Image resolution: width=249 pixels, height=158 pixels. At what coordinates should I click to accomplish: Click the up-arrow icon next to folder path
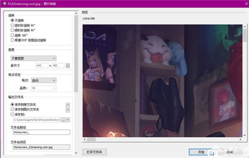(68, 120)
